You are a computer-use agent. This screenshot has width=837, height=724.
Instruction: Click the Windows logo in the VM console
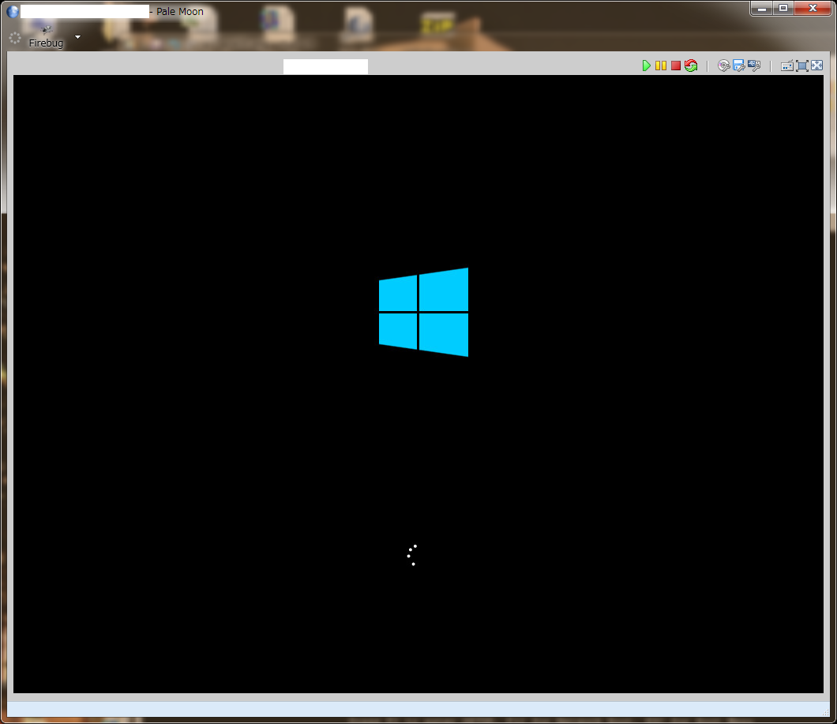[x=423, y=312]
